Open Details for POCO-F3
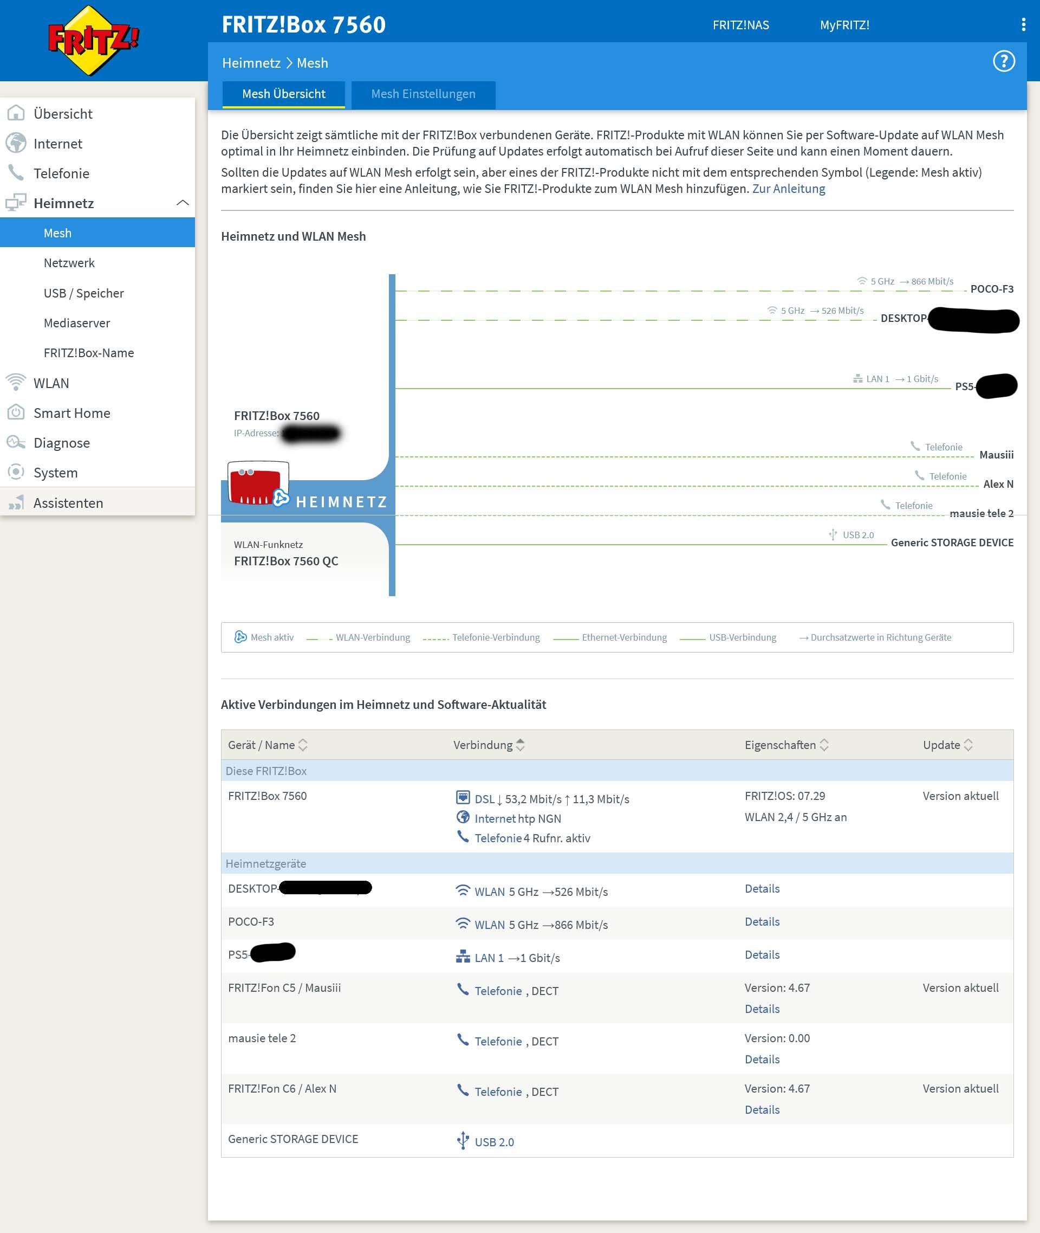Image resolution: width=1040 pixels, height=1233 pixels. (x=762, y=921)
